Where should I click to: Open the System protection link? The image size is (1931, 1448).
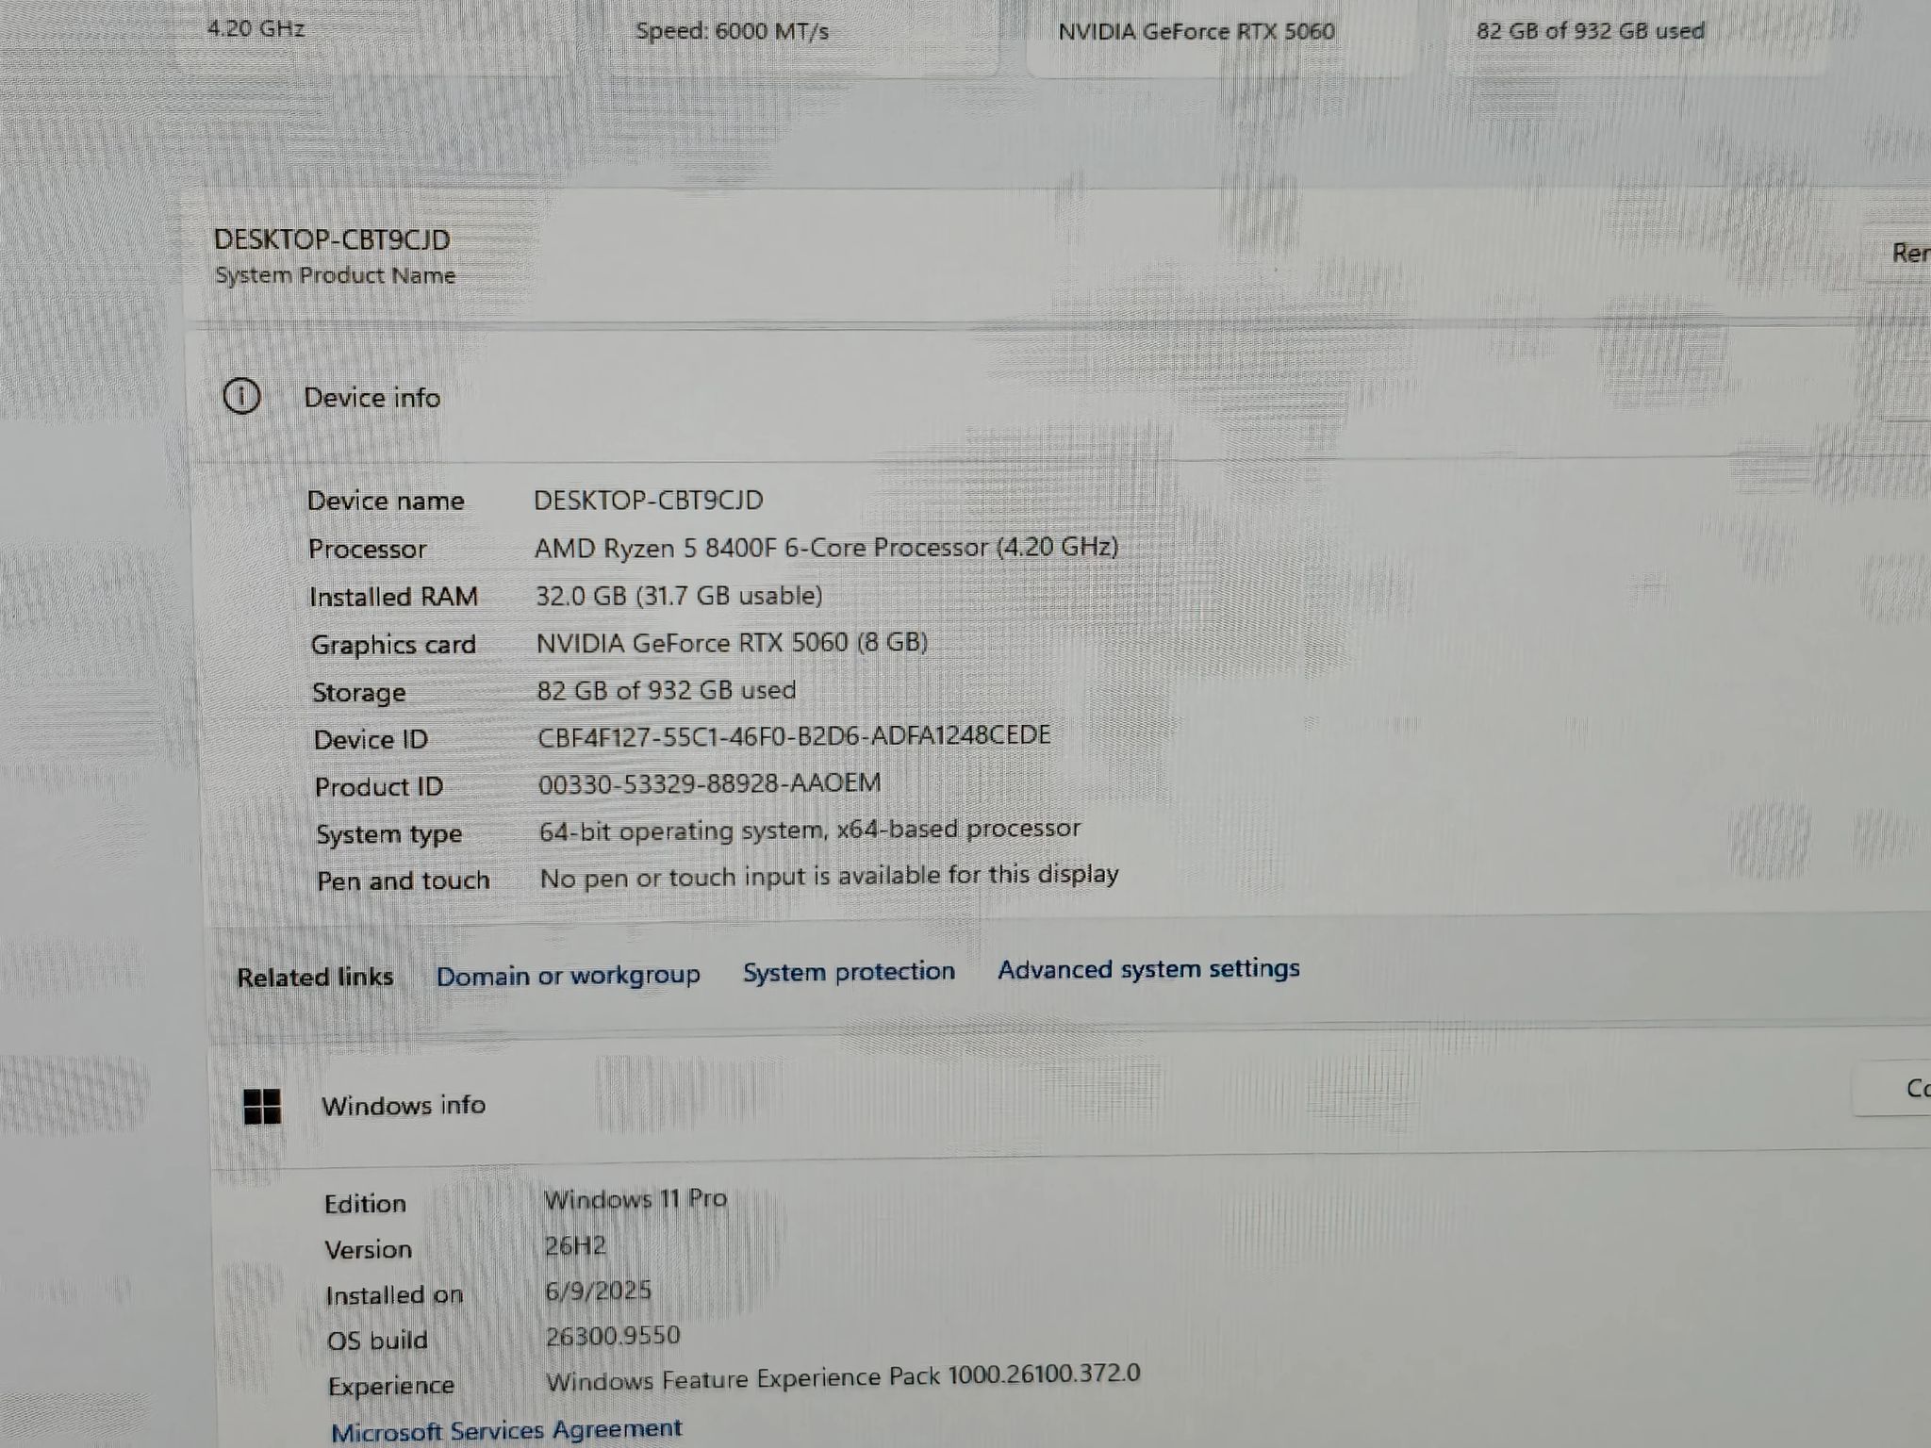[x=849, y=972]
